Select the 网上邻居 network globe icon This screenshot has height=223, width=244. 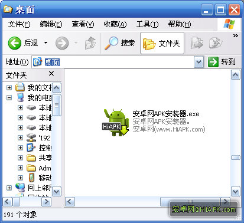tap(20, 188)
